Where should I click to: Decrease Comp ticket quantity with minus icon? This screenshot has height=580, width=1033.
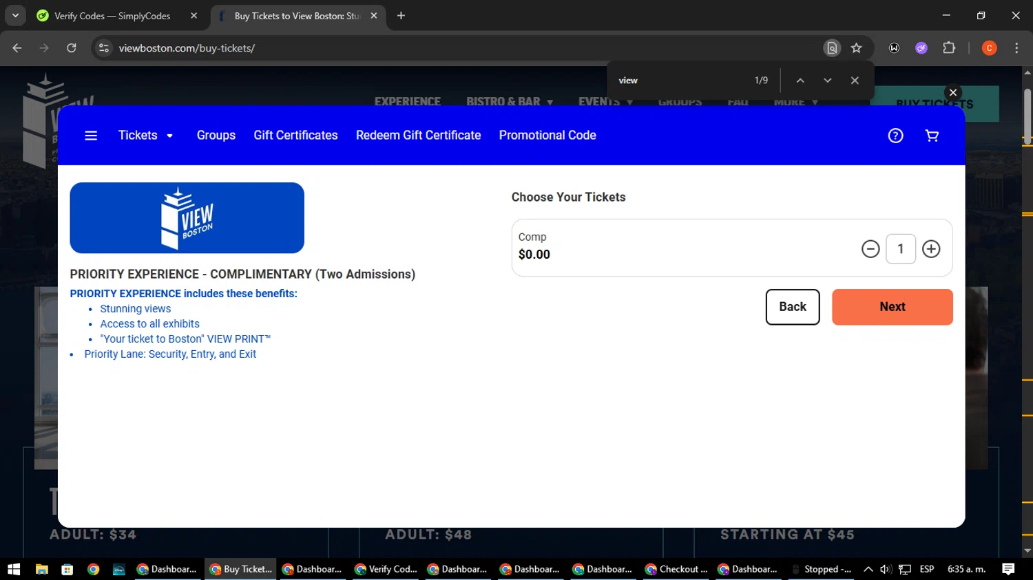(870, 249)
